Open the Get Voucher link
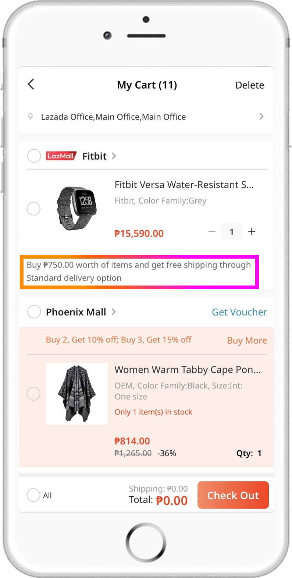Viewport: 292px width, 578px height. point(239,312)
